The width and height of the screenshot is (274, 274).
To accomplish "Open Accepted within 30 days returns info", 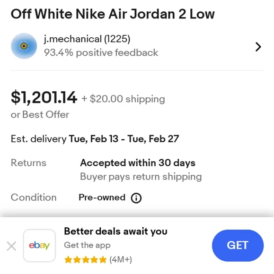I will tap(138, 163).
